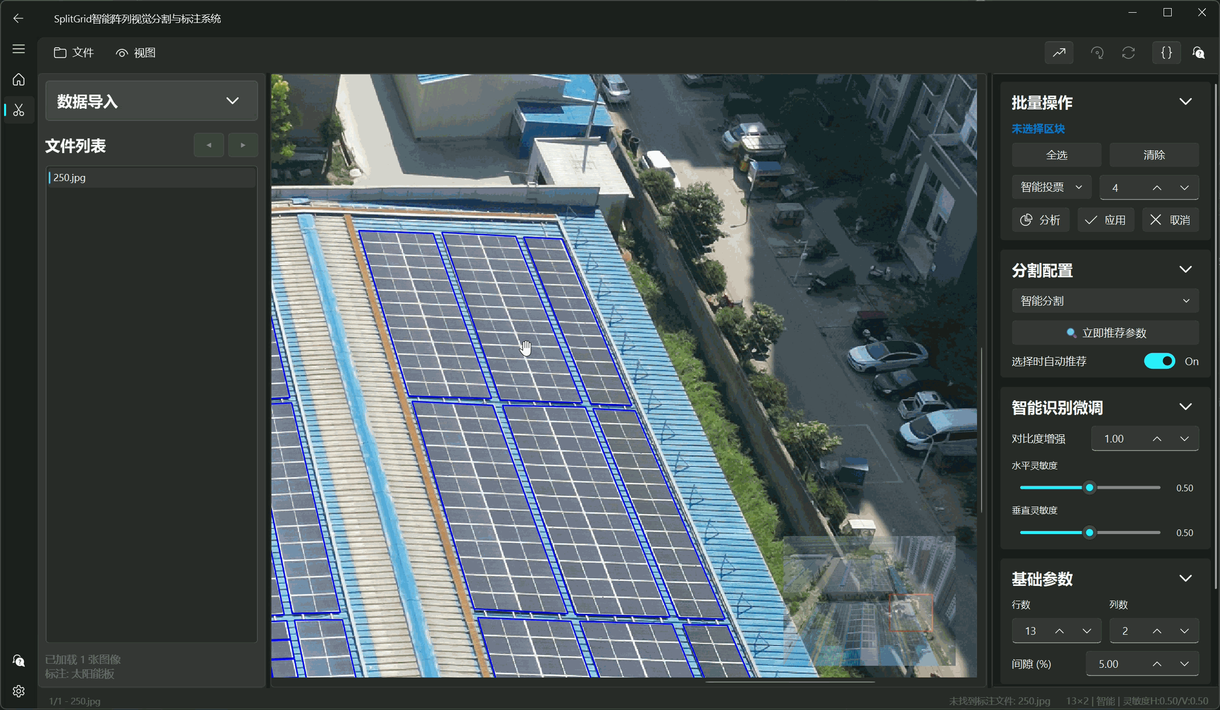Open the hamburger navigation menu

click(x=19, y=49)
